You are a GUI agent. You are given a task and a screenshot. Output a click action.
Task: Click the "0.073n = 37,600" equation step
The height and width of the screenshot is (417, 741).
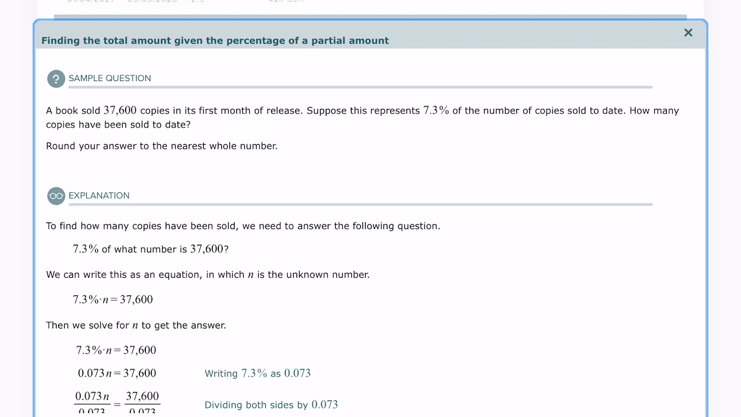[x=117, y=373]
